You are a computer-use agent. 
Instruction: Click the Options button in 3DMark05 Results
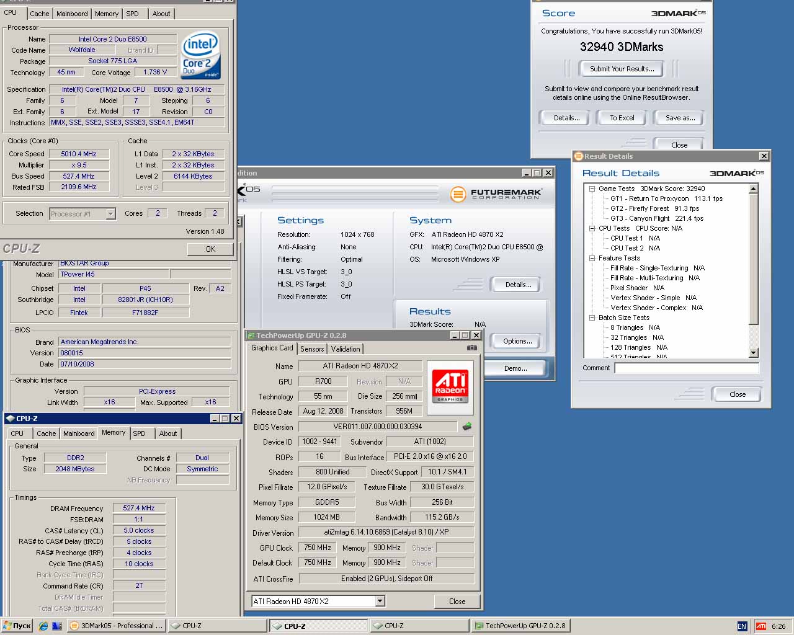click(x=518, y=341)
